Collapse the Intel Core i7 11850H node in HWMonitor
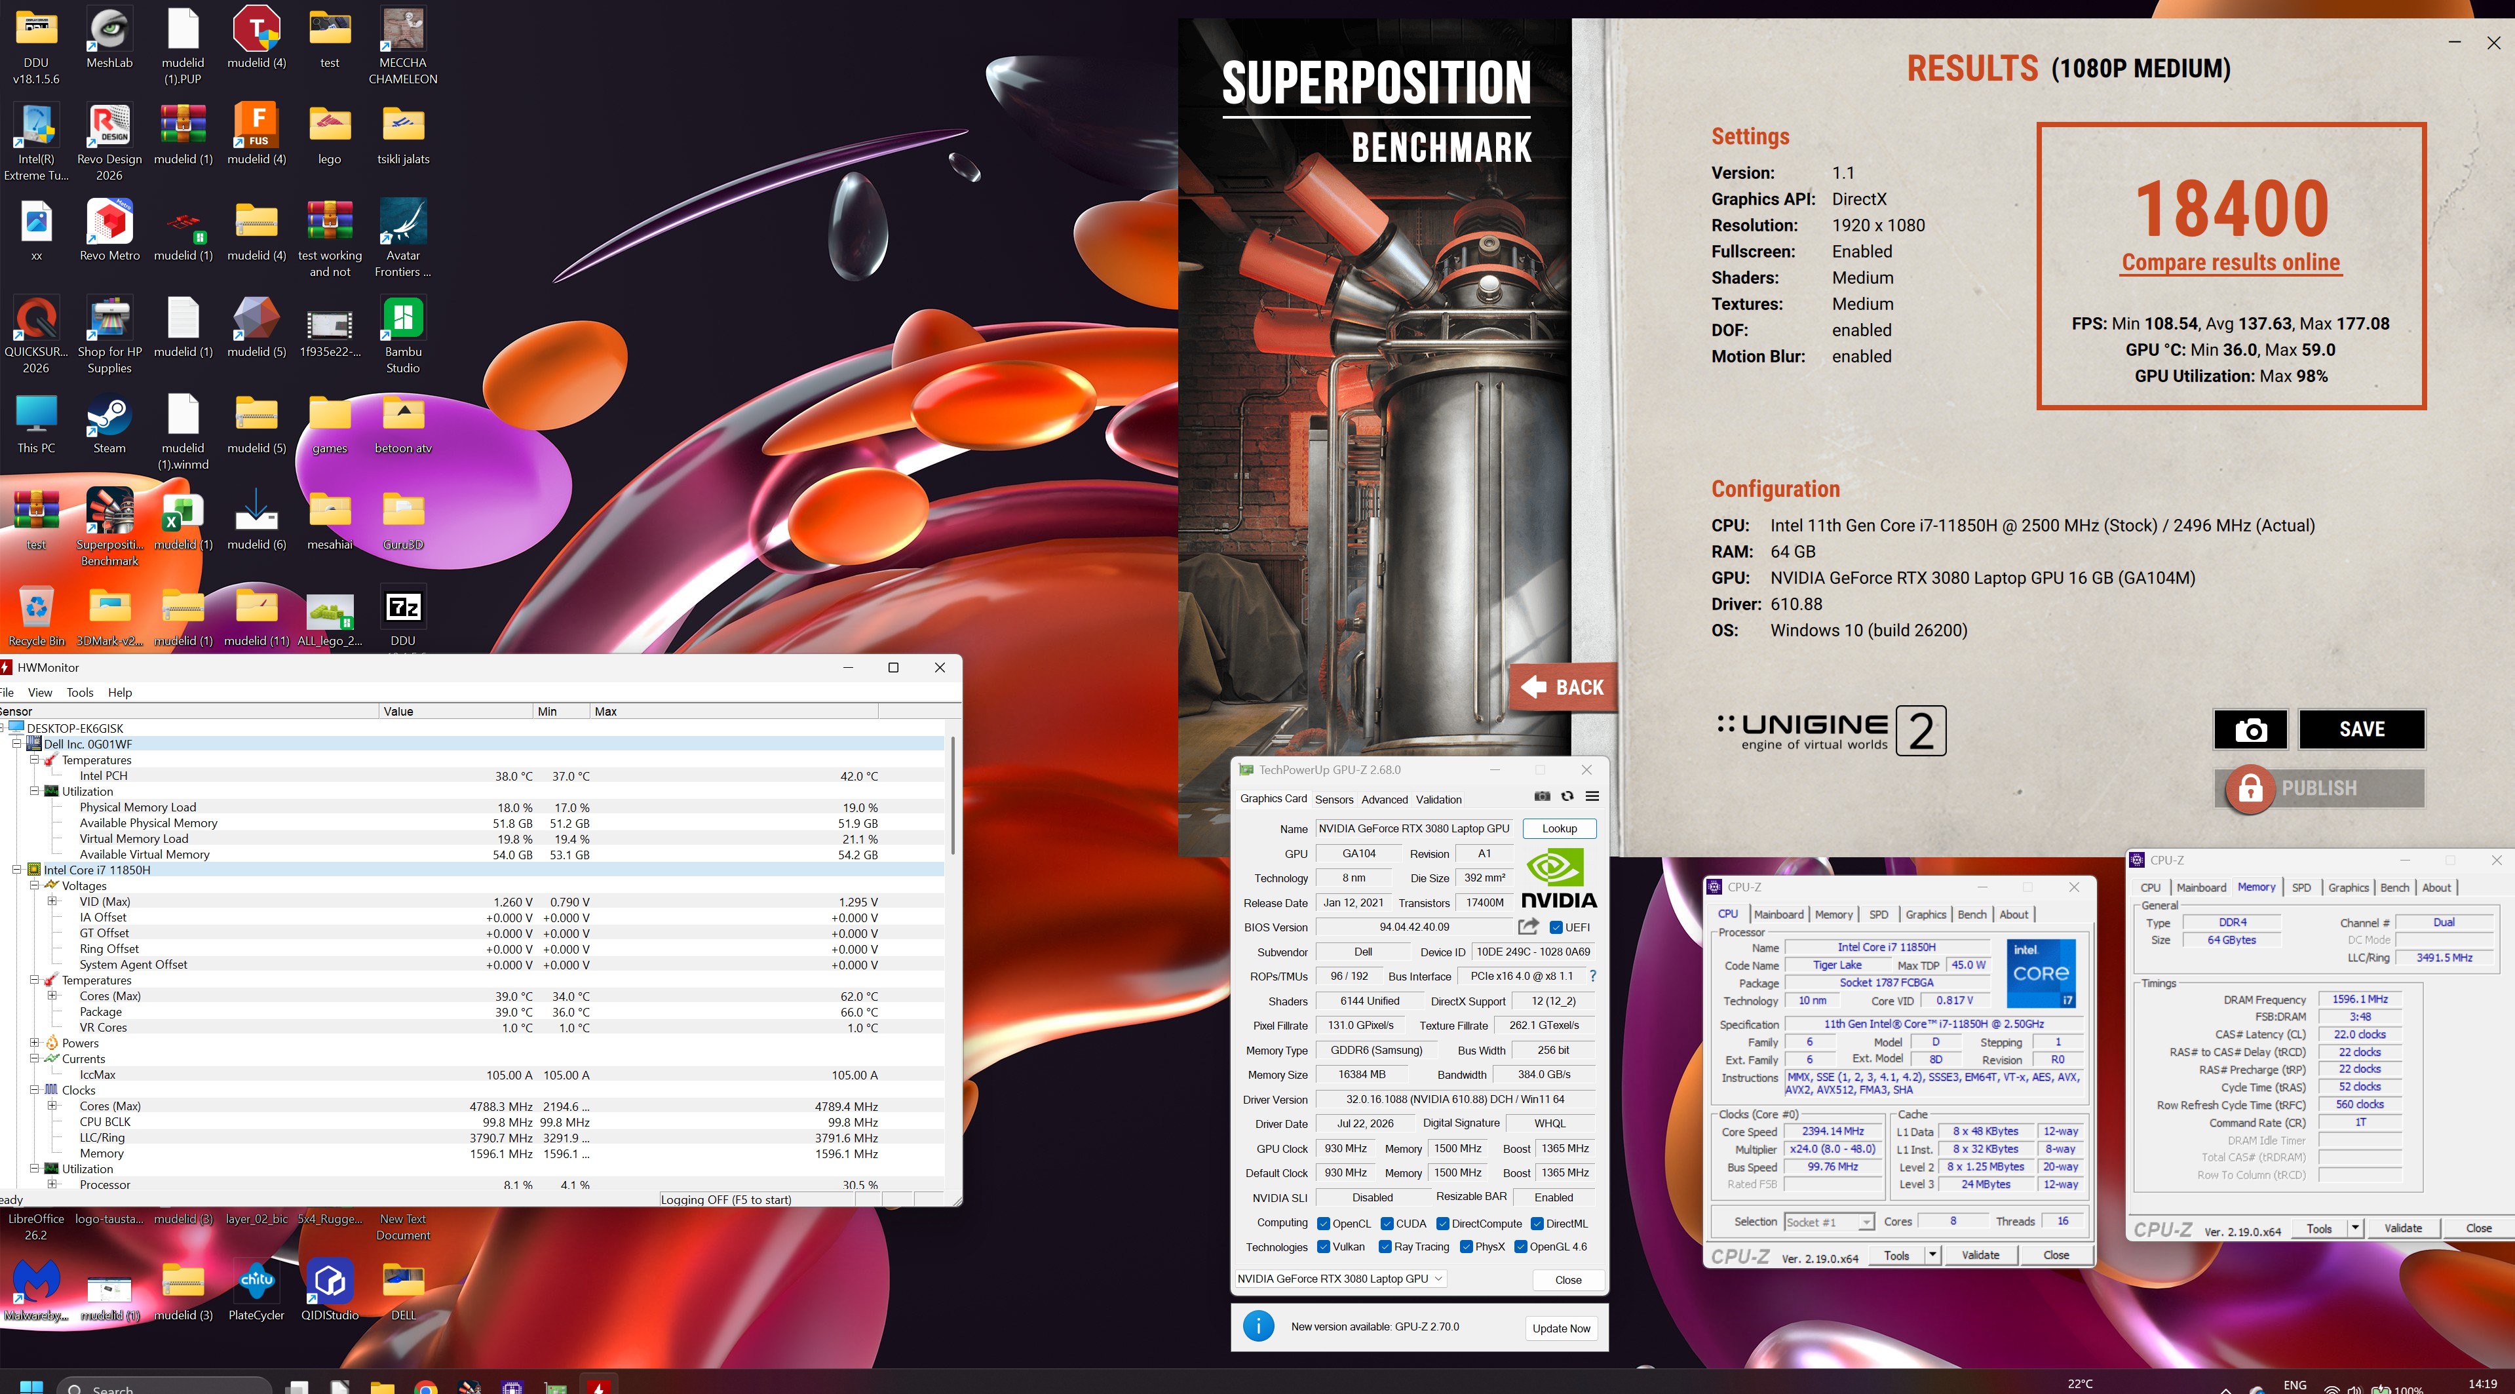Screen dimensions: 2515x1394 [x=16, y=870]
